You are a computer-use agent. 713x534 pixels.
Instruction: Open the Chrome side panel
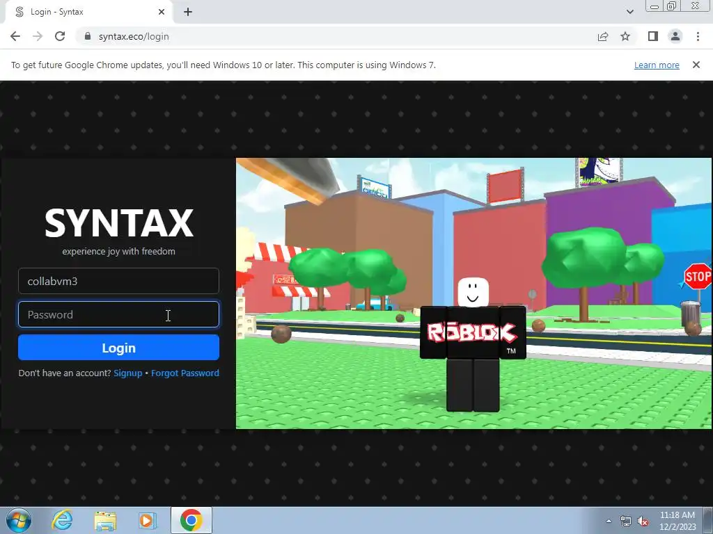click(653, 36)
